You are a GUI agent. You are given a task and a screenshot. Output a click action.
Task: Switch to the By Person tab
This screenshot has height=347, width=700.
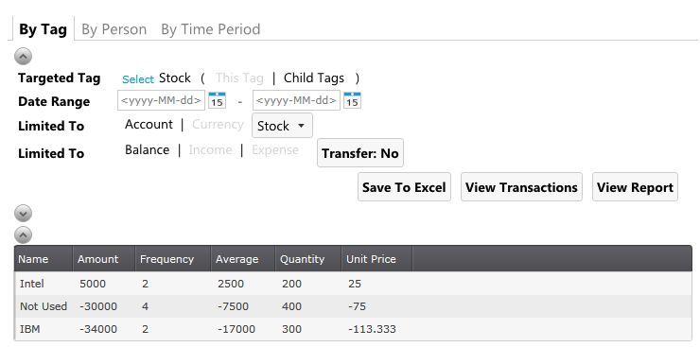(x=114, y=29)
